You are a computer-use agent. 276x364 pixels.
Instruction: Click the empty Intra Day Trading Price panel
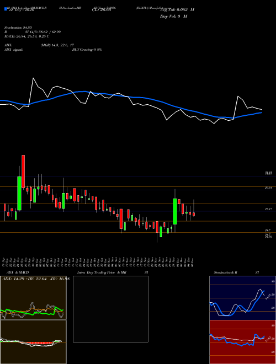click(x=110, y=309)
